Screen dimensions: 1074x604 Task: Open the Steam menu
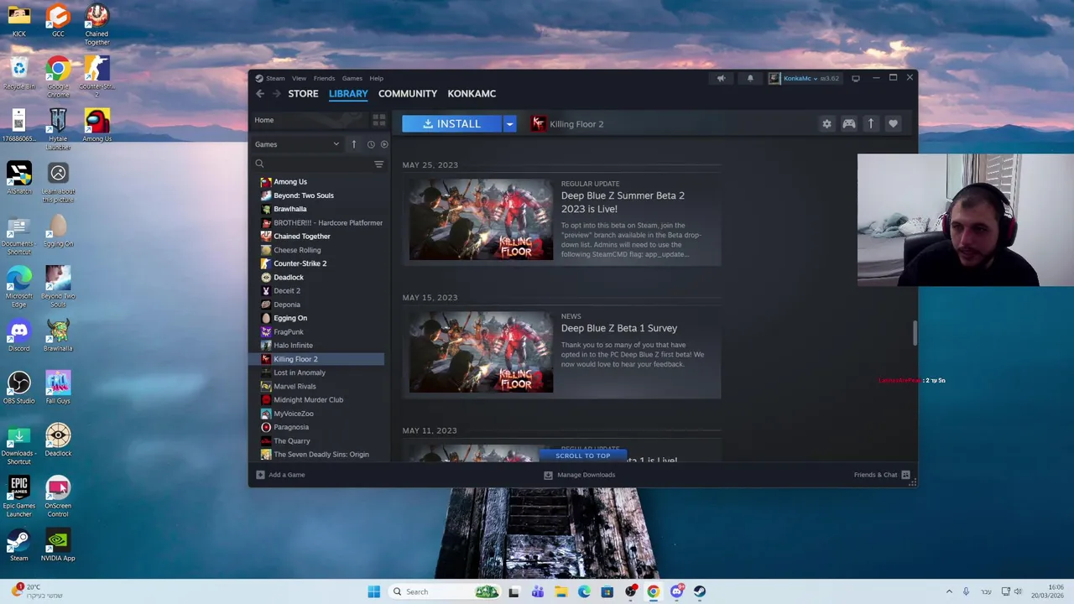coord(275,78)
